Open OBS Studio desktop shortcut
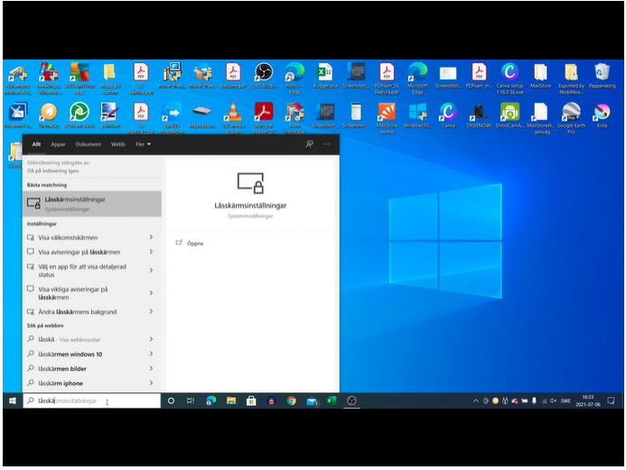 point(264,74)
